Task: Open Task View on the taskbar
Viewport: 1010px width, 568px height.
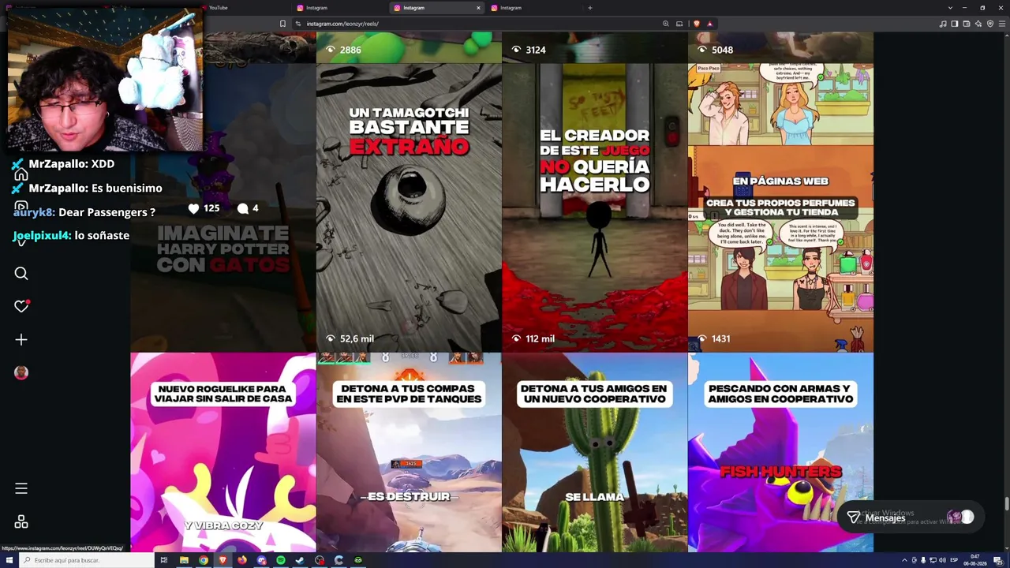Action: pyautogui.click(x=164, y=560)
